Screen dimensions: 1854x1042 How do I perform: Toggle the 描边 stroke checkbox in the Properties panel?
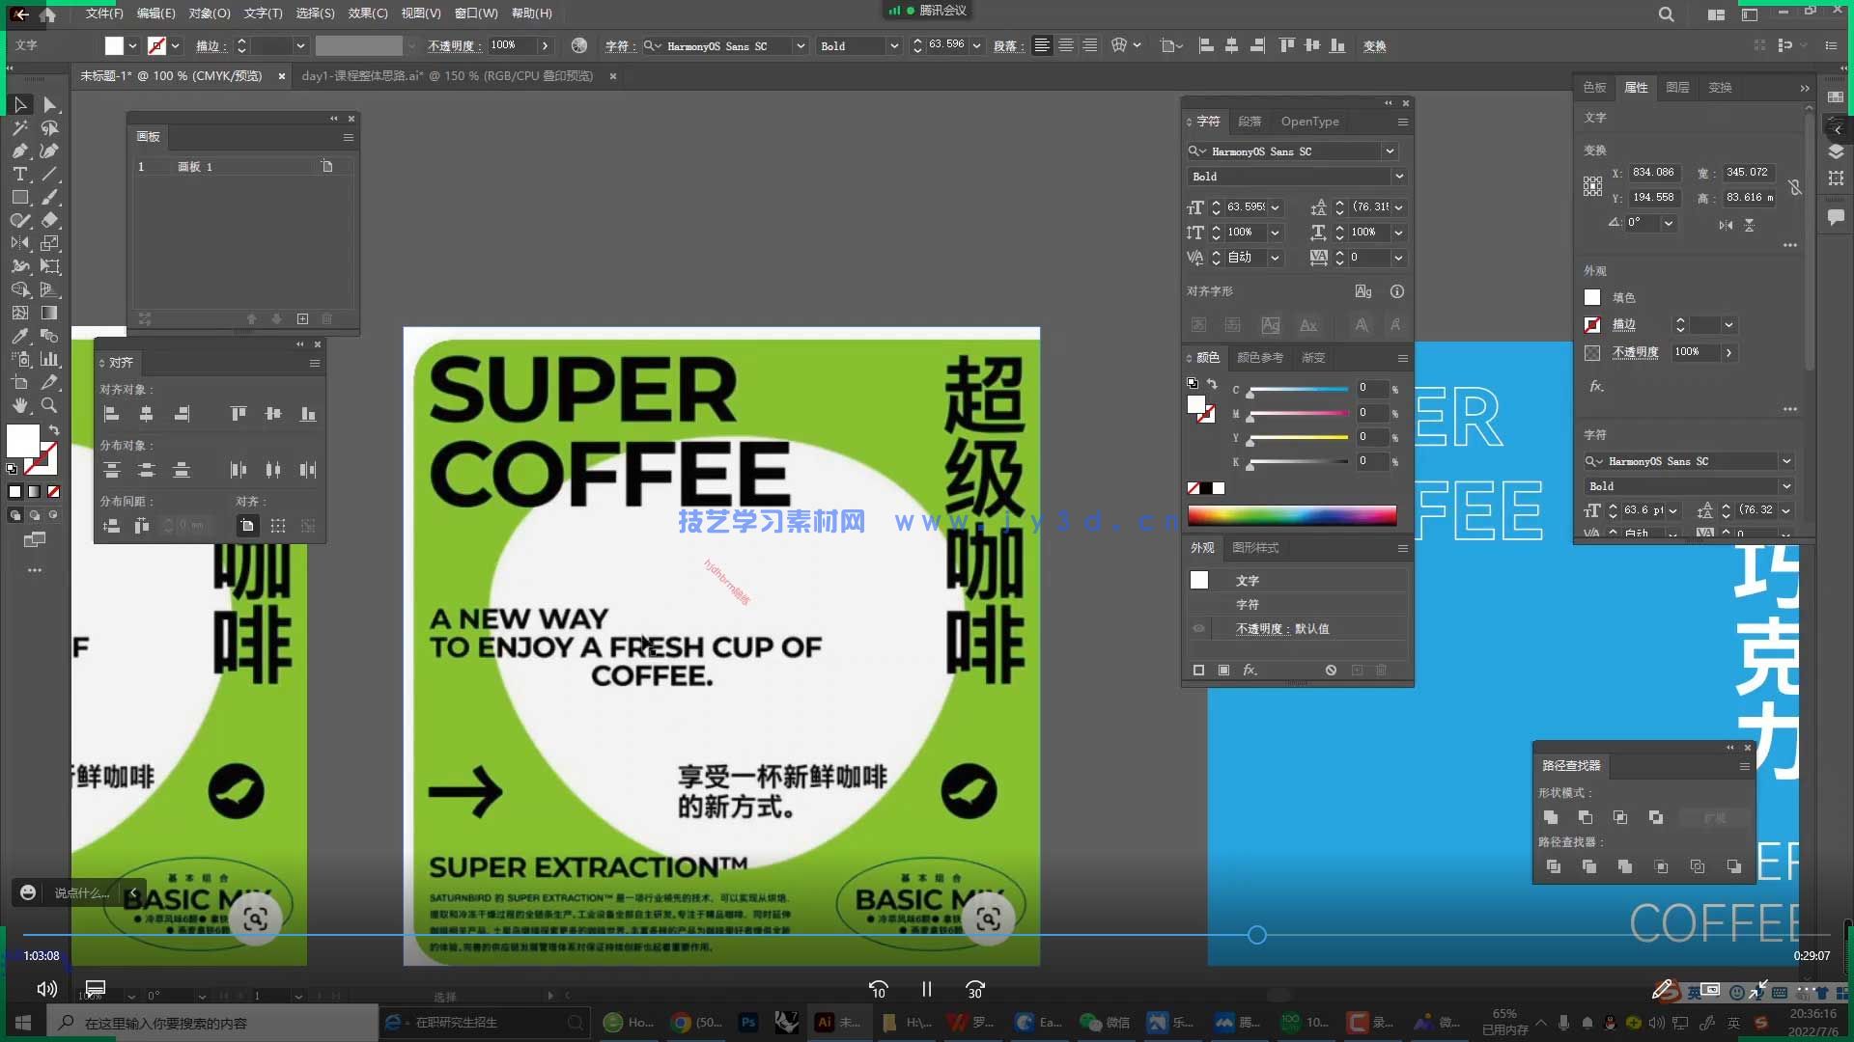[1592, 324]
